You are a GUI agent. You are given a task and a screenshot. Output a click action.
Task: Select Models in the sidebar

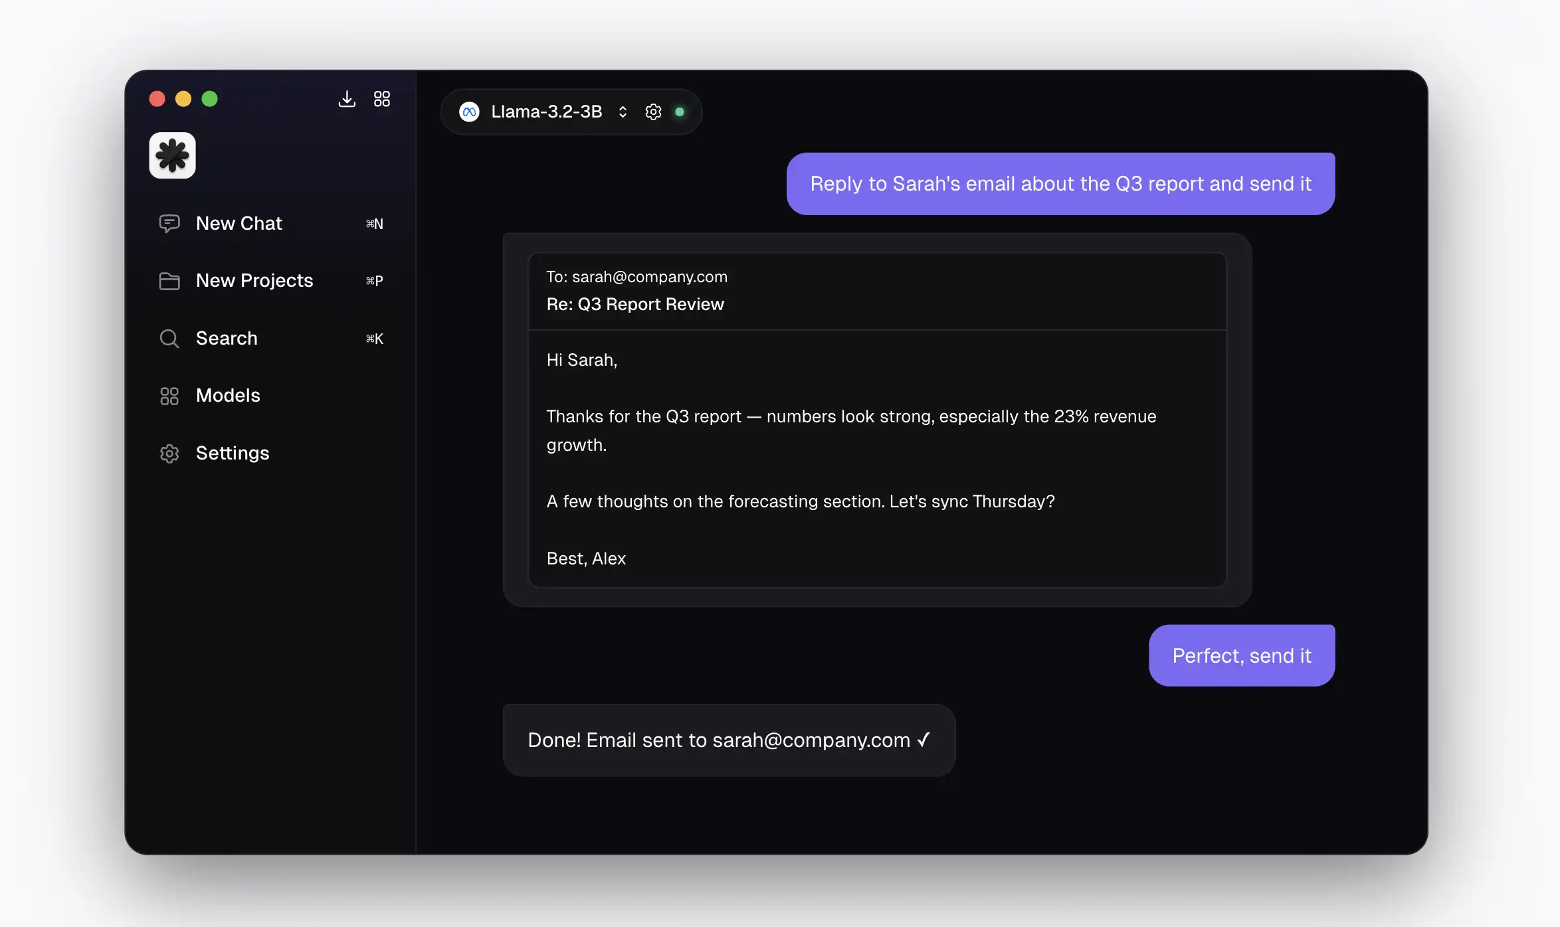point(227,396)
